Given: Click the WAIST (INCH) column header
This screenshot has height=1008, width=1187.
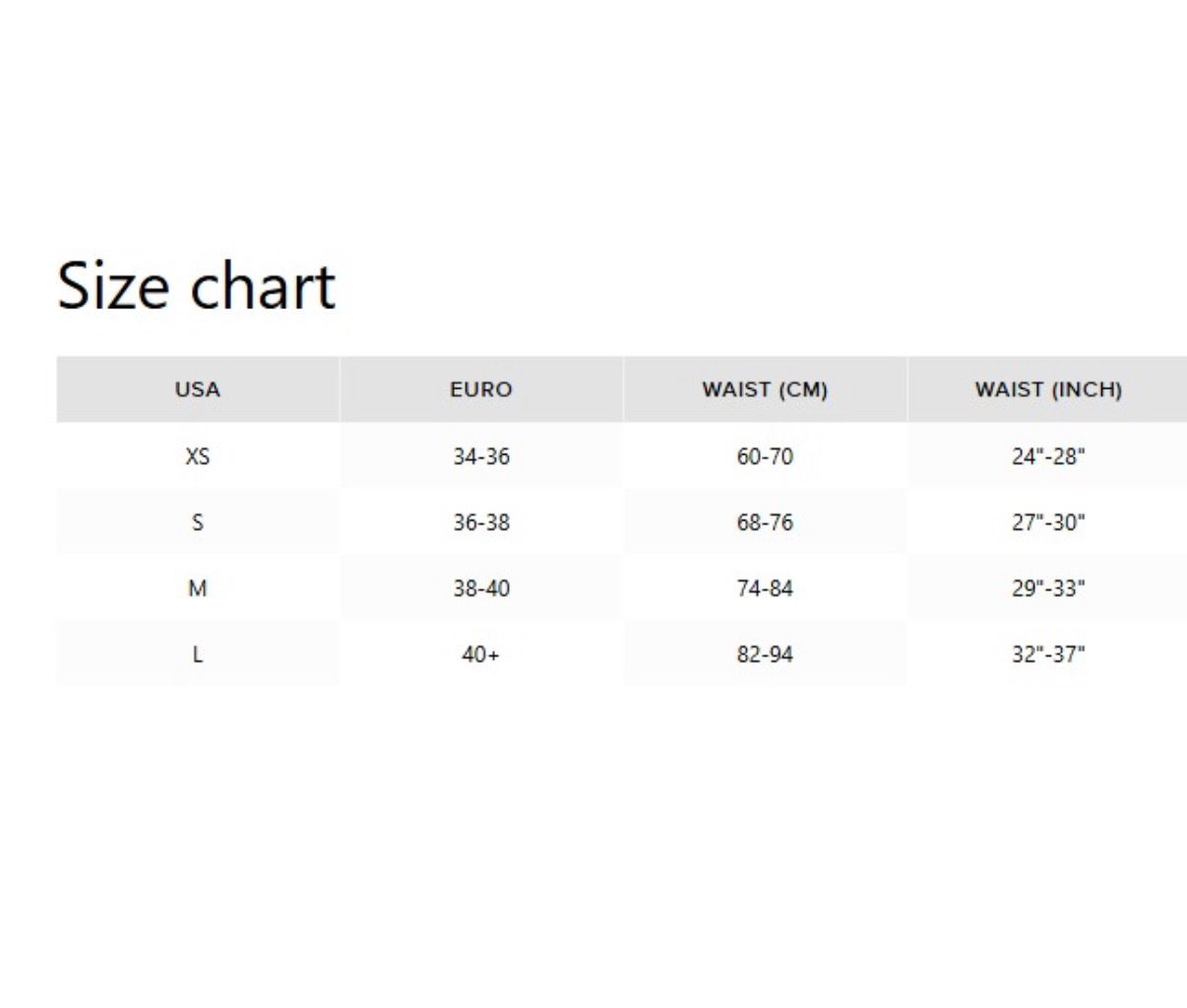Looking at the screenshot, I should coord(1048,390).
